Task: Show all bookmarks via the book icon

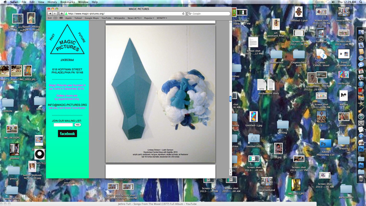Action: [55, 18]
